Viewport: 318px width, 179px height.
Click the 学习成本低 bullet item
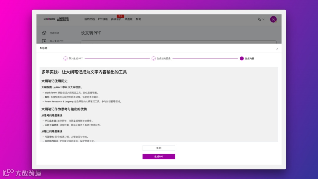point(69,121)
